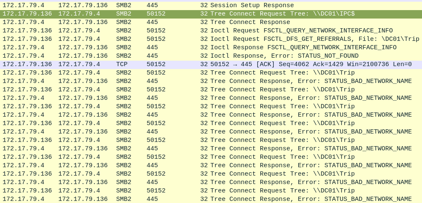Click source IP of the STATUS_NOT_FOUND row
Screen dimensions: 422x203
[23, 56]
